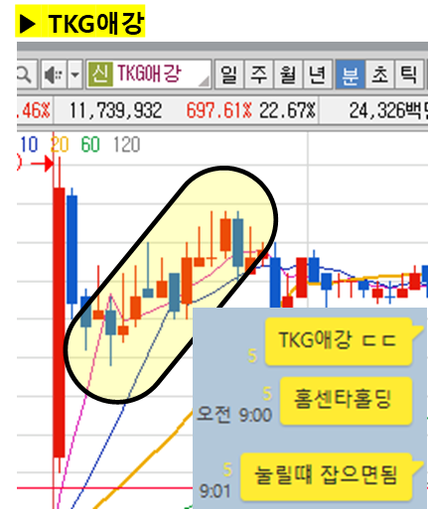Click the speaker sound icon
The height and width of the screenshot is (509, 428).
tap(54, 74)
